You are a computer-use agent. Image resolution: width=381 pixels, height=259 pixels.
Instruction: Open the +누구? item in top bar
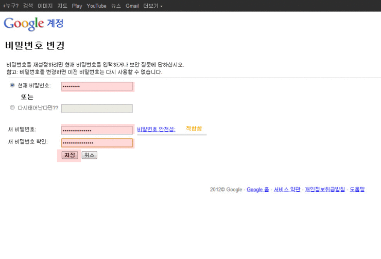pyautogui.click(x=11, y=6)
